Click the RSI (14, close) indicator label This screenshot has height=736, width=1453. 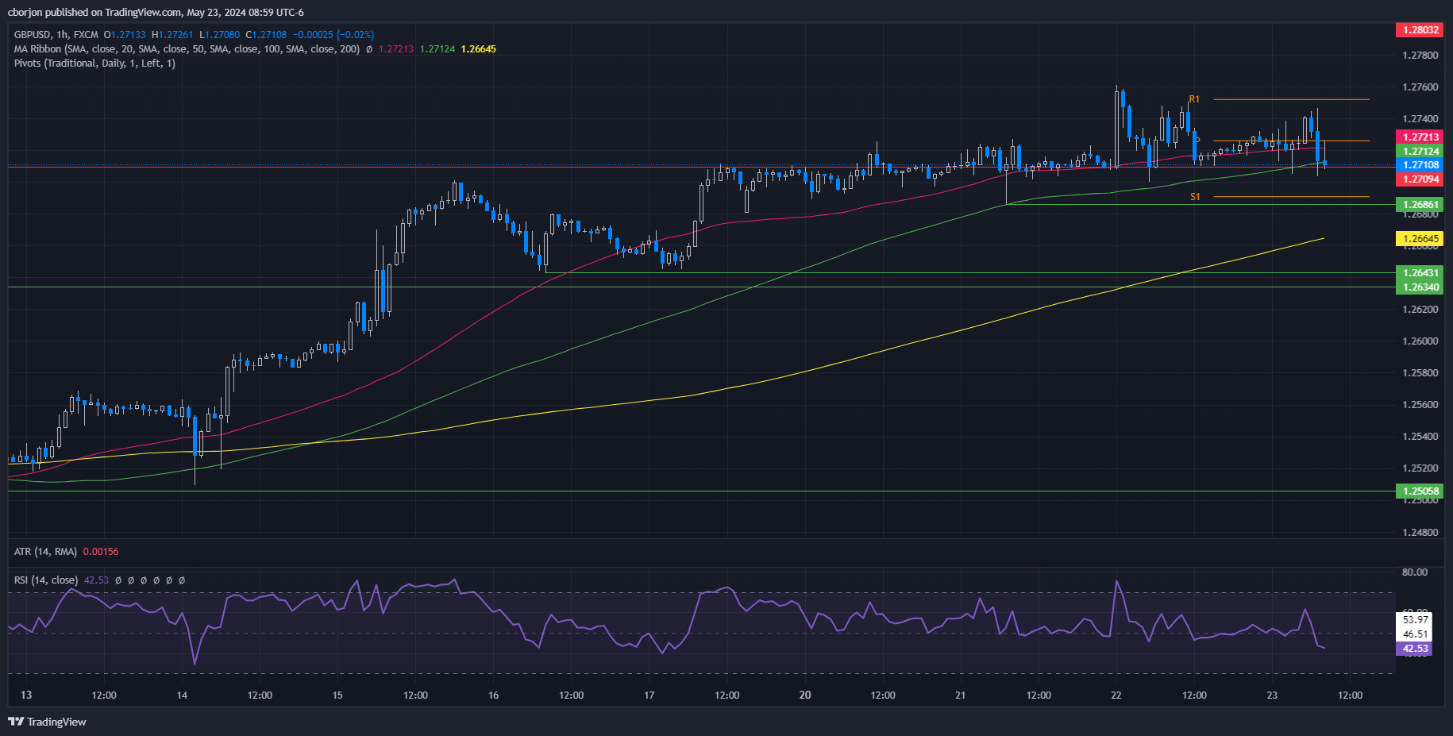pyautogui.click(x=46, y=580)
